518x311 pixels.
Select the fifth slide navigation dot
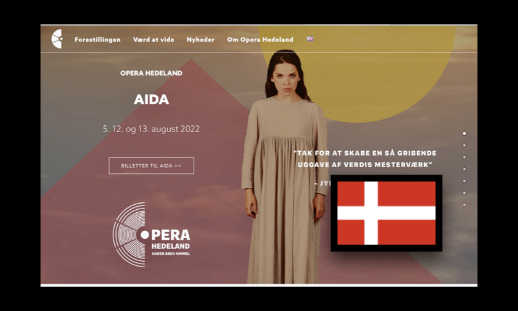pyautogui.click(x=464, y=181)
